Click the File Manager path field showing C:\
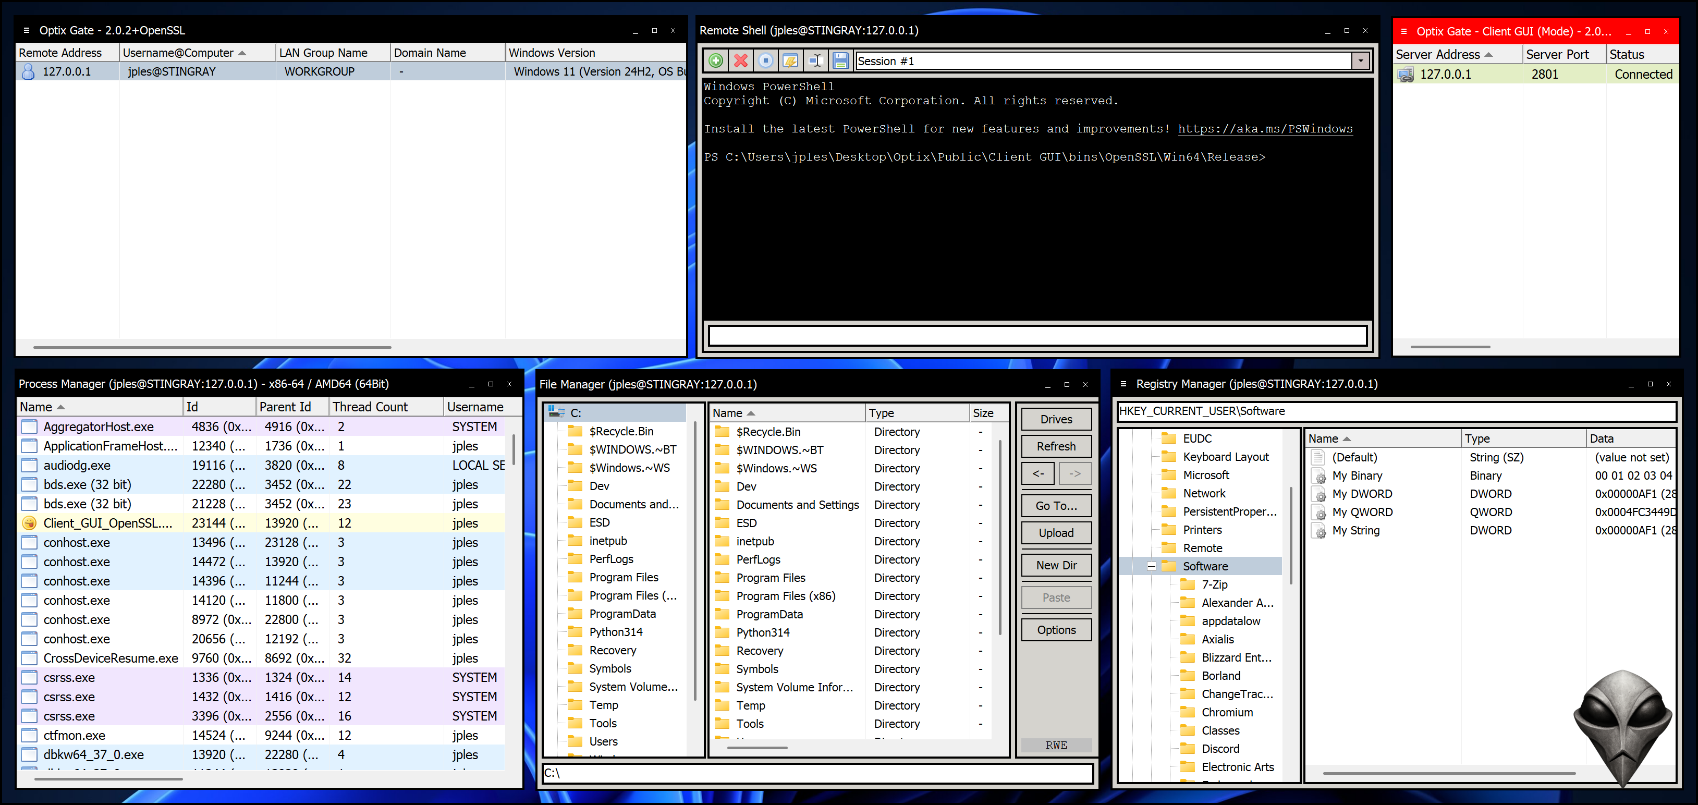 [x=817, y=773]
